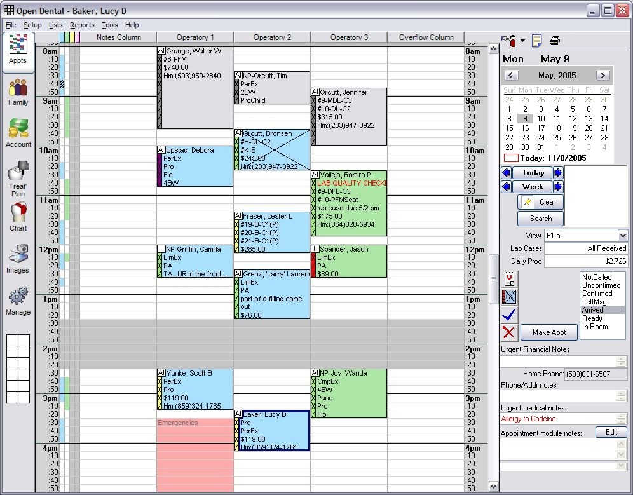
Task: Open the pinboard icon's dropdown arrow
Action: point(521,39)
